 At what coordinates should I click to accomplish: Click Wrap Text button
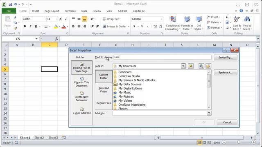[x=111, y=19]
